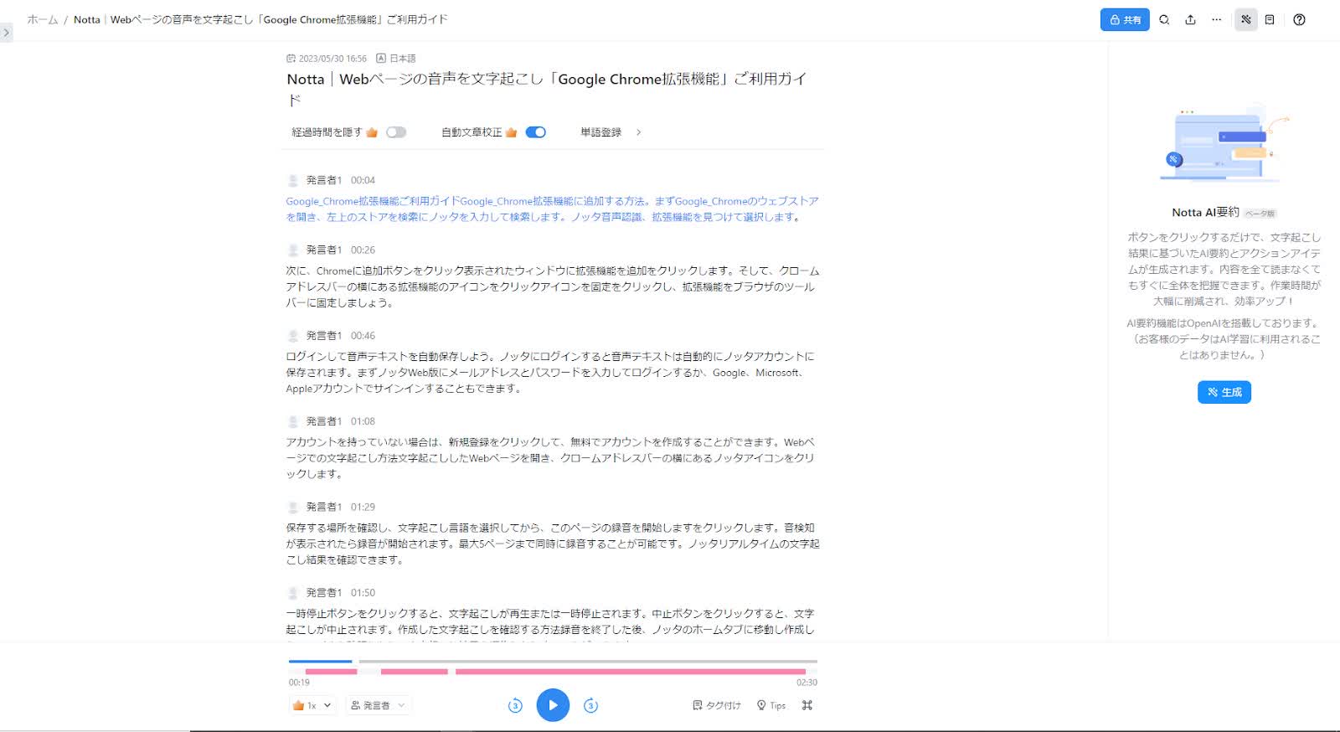Click the タグ付け tagging button
Image resolution: width=1340 pixels, height=732 pixels.
pyautogui.click(x=717, y=705)
